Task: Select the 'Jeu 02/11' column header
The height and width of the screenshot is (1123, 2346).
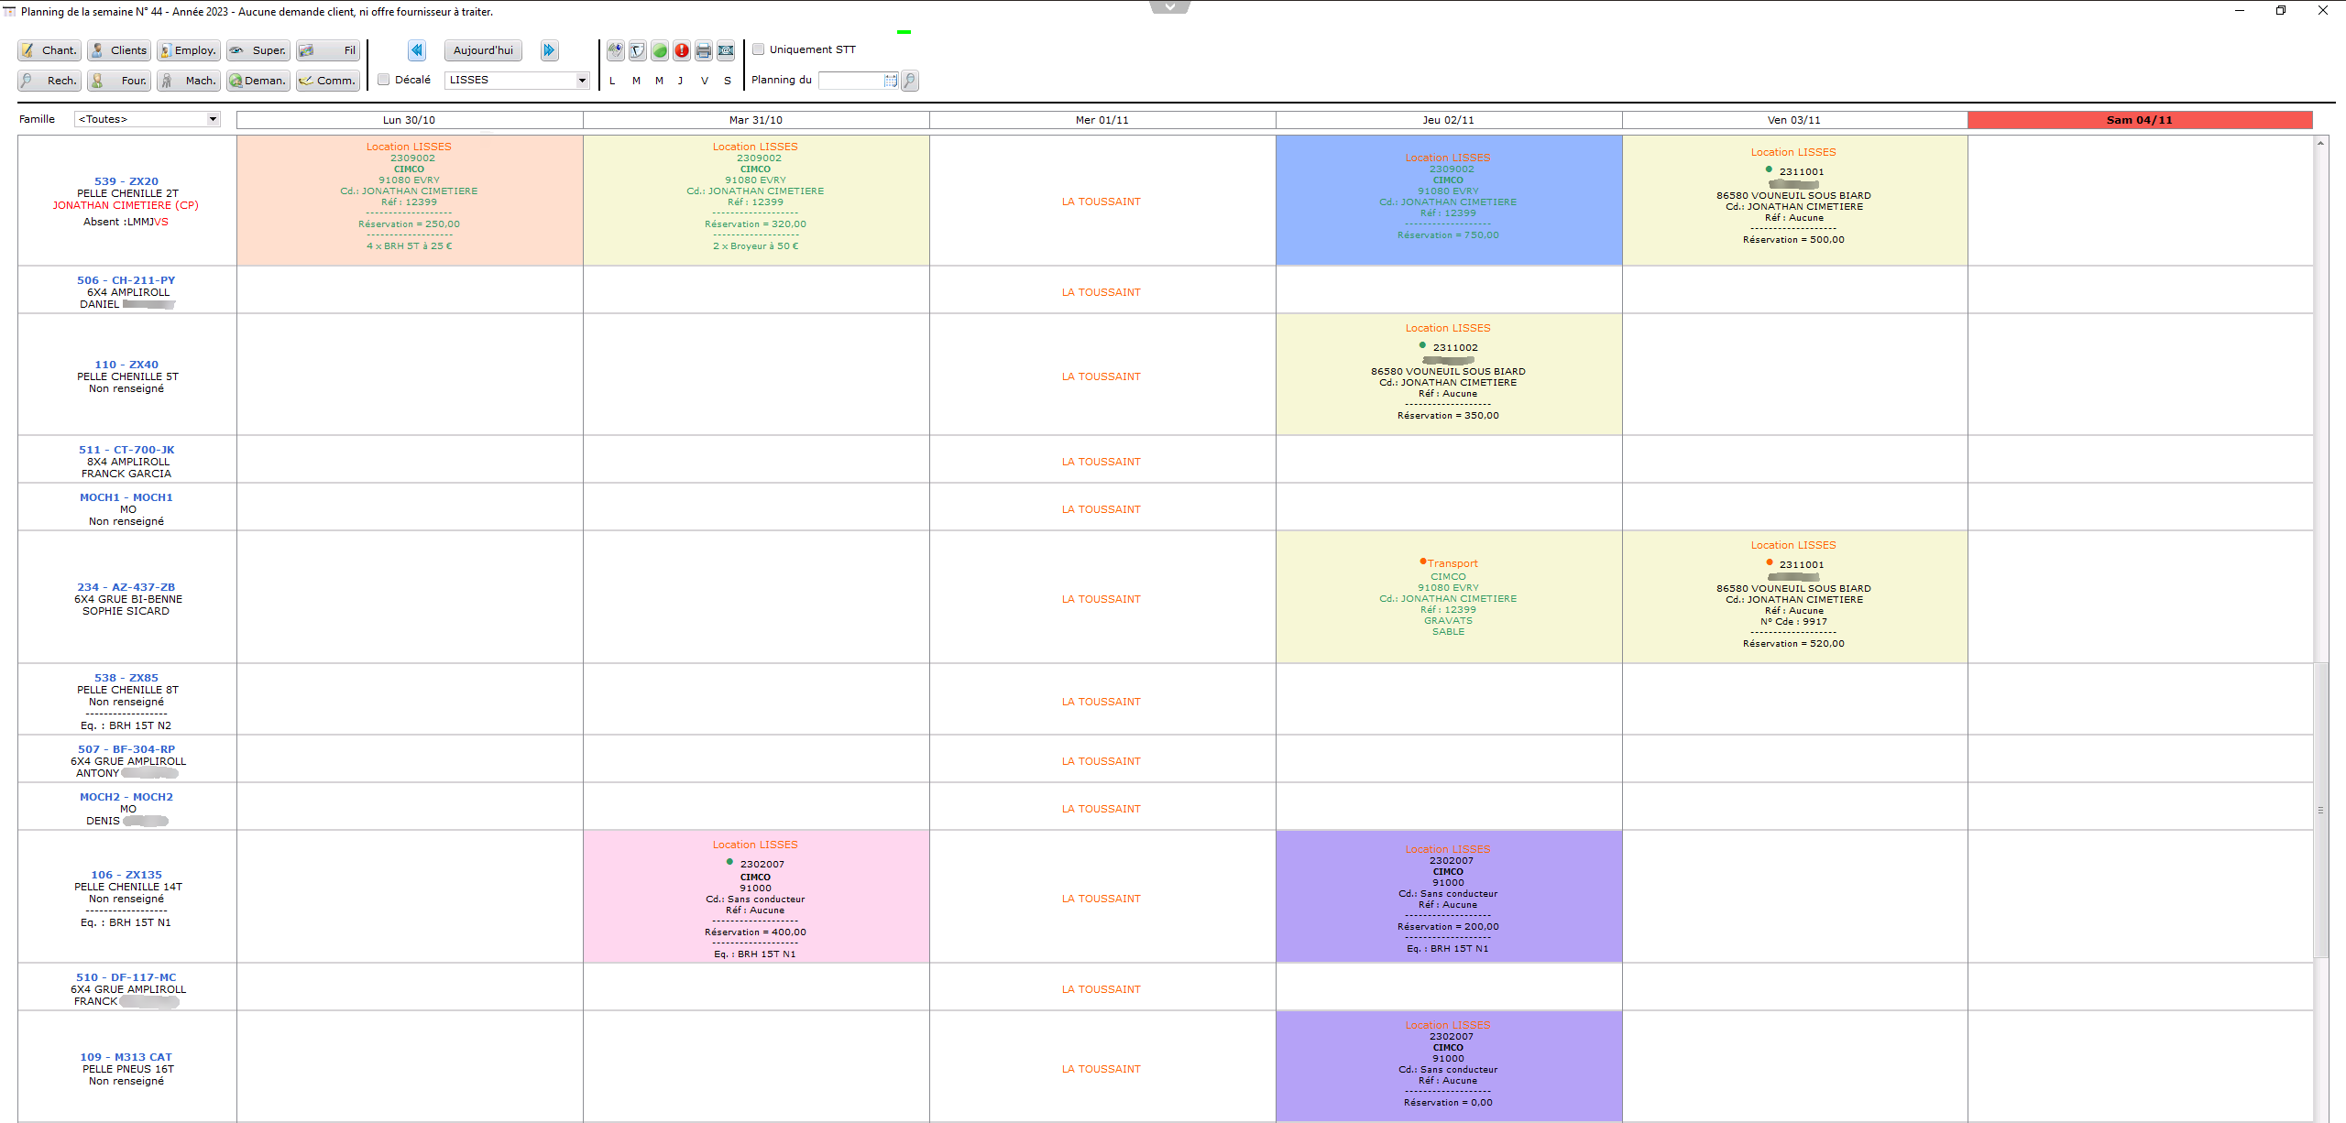Action: (1448, 119)
